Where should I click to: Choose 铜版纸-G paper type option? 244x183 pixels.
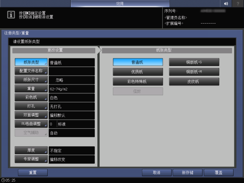[x=194, y=62]
